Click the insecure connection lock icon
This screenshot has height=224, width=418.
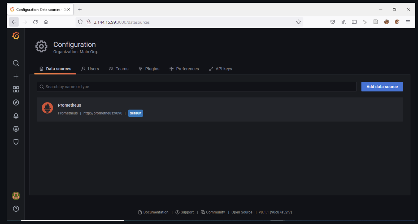(x=88, y=22)
